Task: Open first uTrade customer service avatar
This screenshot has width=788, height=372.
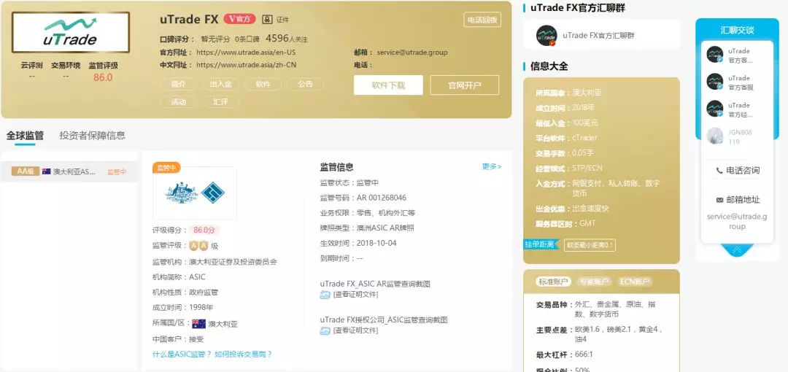Action: (715, 55)
